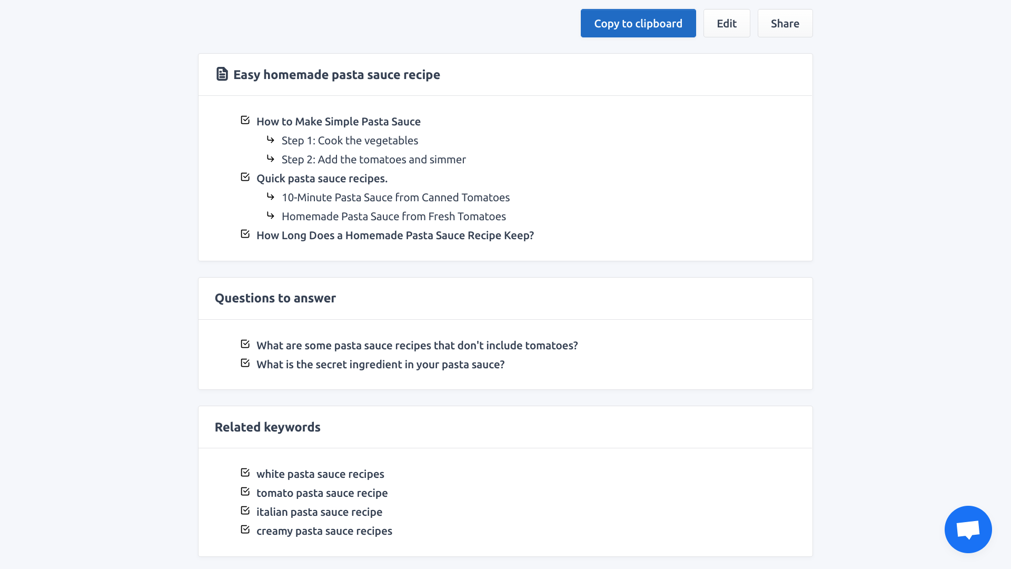Click the Step 2: Add the tomatoes and simmer text
Screen dimensions: 1011x569
[x=373, y=160]
